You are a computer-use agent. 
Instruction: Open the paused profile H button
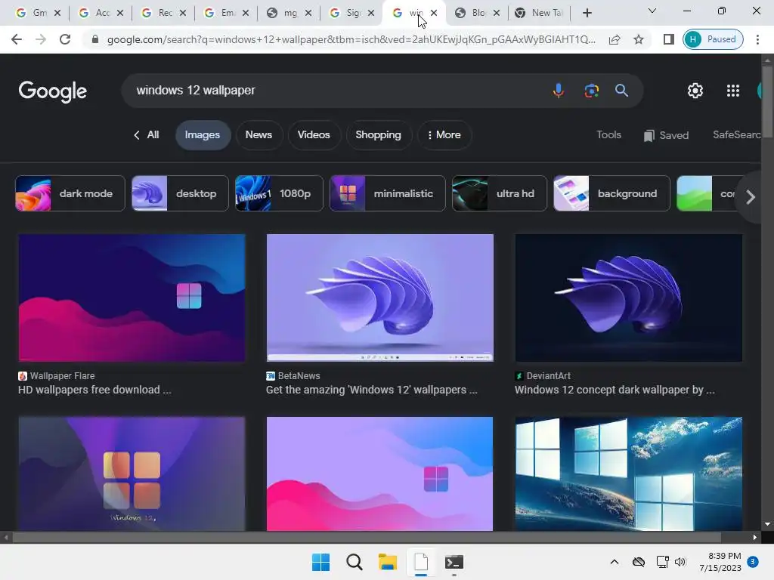(x=713, y=39)
